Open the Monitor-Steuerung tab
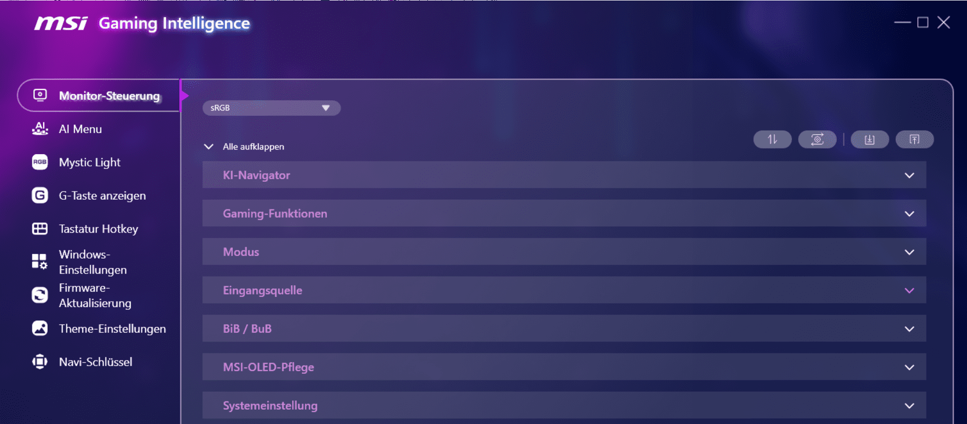Screen dimensions: 967x424 [x=99, y=95]
